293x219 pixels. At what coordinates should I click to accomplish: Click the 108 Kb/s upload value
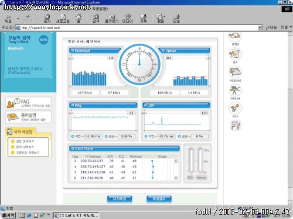point(165,92)
